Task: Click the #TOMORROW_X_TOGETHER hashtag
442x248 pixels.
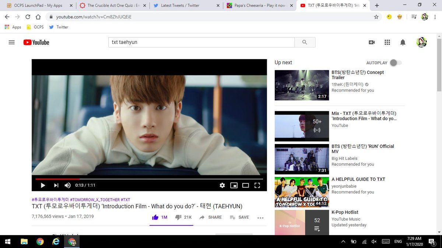Action: click(95, 200)
